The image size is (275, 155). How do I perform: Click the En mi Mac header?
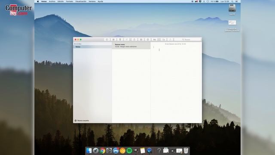pos(78,44)
